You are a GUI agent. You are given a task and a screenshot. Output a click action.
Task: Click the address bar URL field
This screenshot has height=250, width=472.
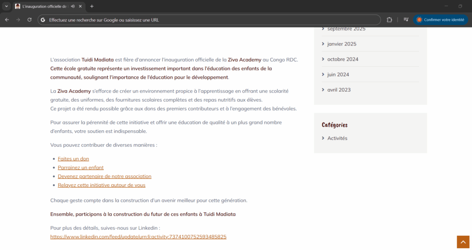207,20
